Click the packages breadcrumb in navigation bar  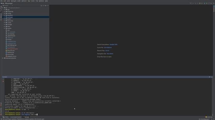click(9, 3)
